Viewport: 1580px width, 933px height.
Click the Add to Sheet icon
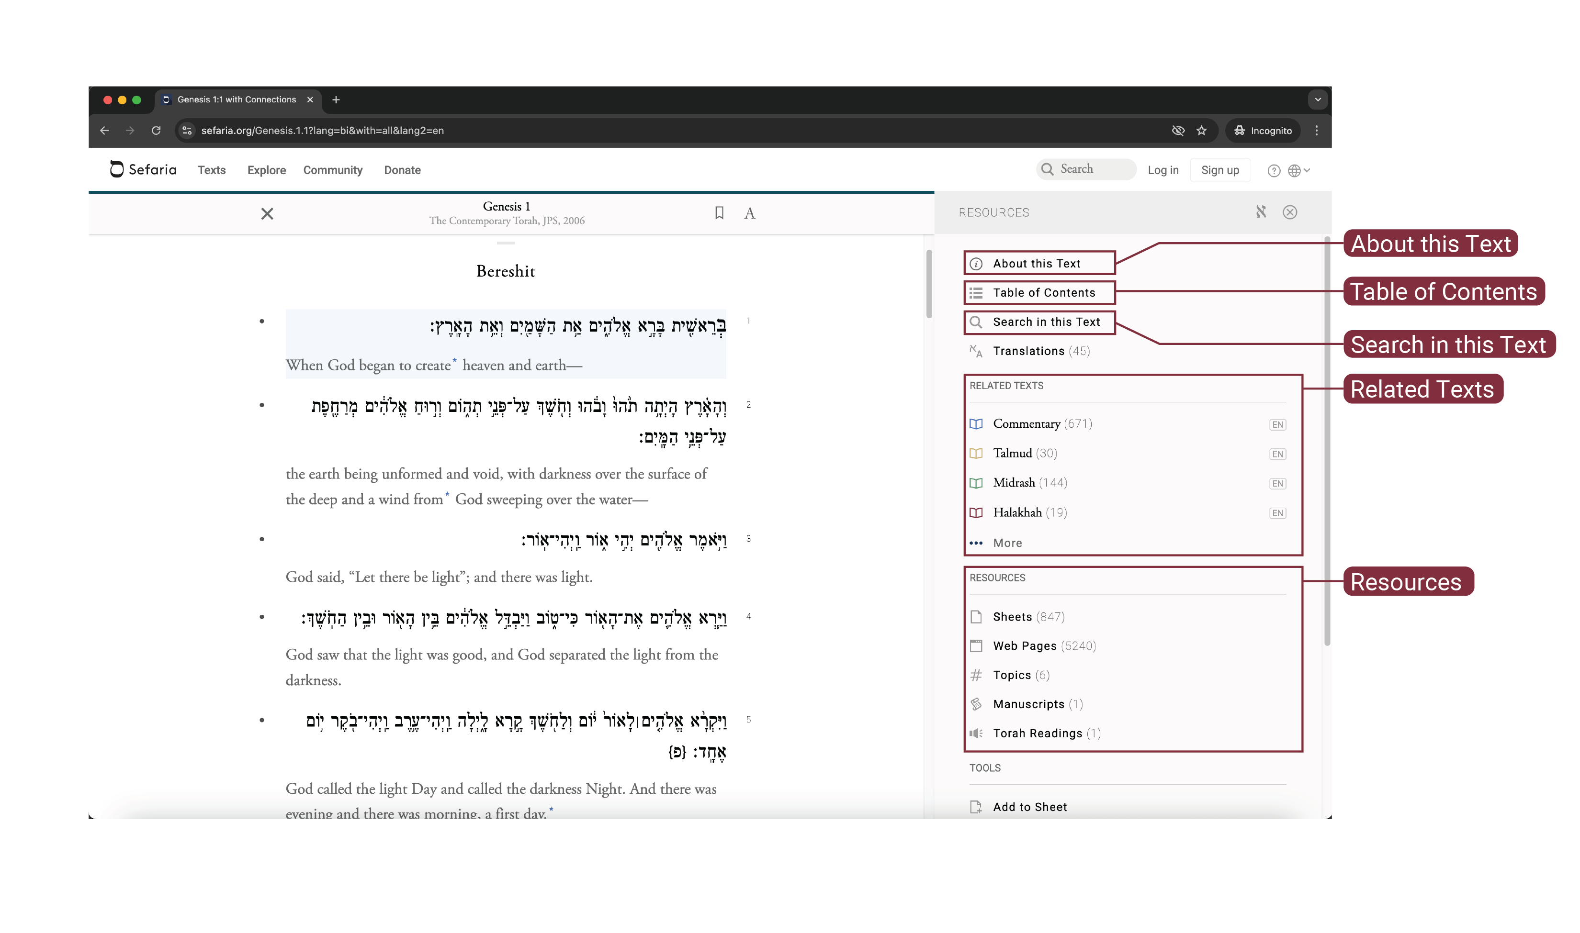point(976,807)
